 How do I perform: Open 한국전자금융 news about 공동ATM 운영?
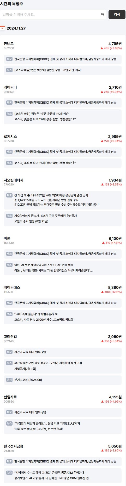[49, 473]
